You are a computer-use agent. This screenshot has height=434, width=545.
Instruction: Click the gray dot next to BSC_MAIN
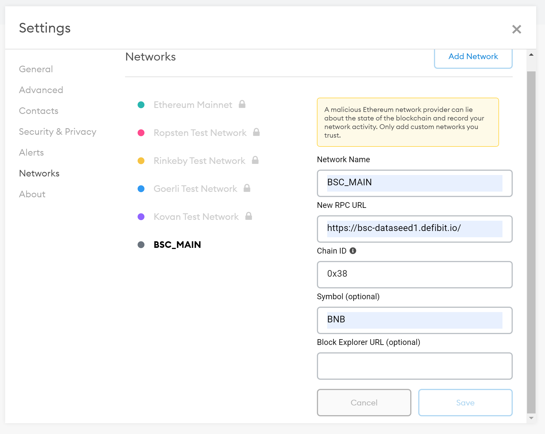coord(141,245)
